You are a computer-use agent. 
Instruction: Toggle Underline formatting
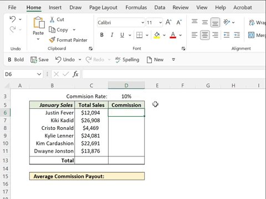122,35
